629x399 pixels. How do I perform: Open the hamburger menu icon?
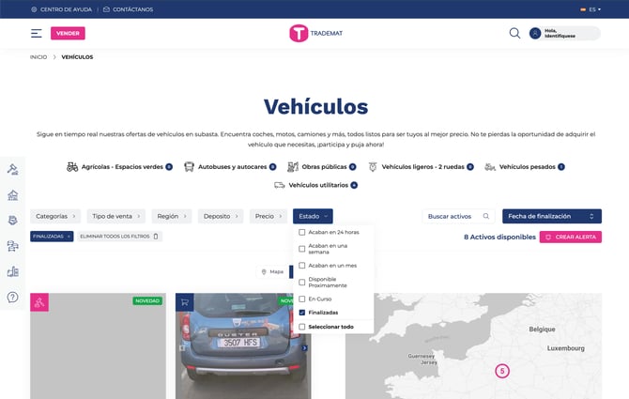[x=36, y=33]
